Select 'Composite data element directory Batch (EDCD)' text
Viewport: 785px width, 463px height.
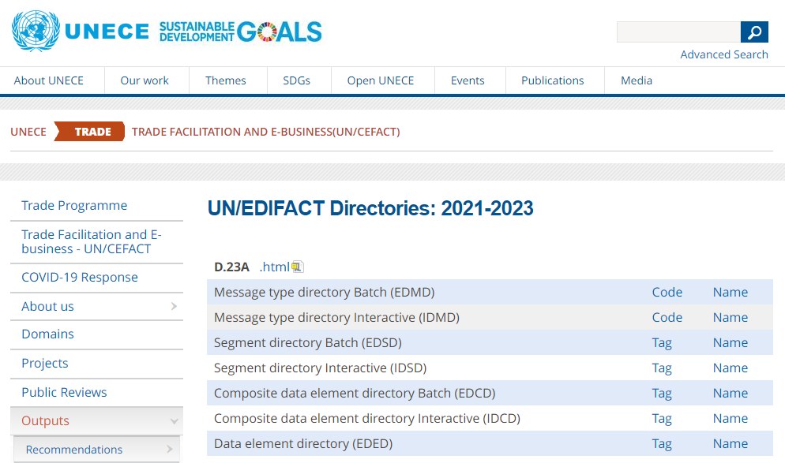click(355, 394)
